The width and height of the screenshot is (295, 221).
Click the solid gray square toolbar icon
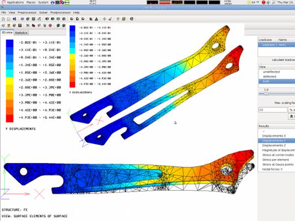(33, 19)
